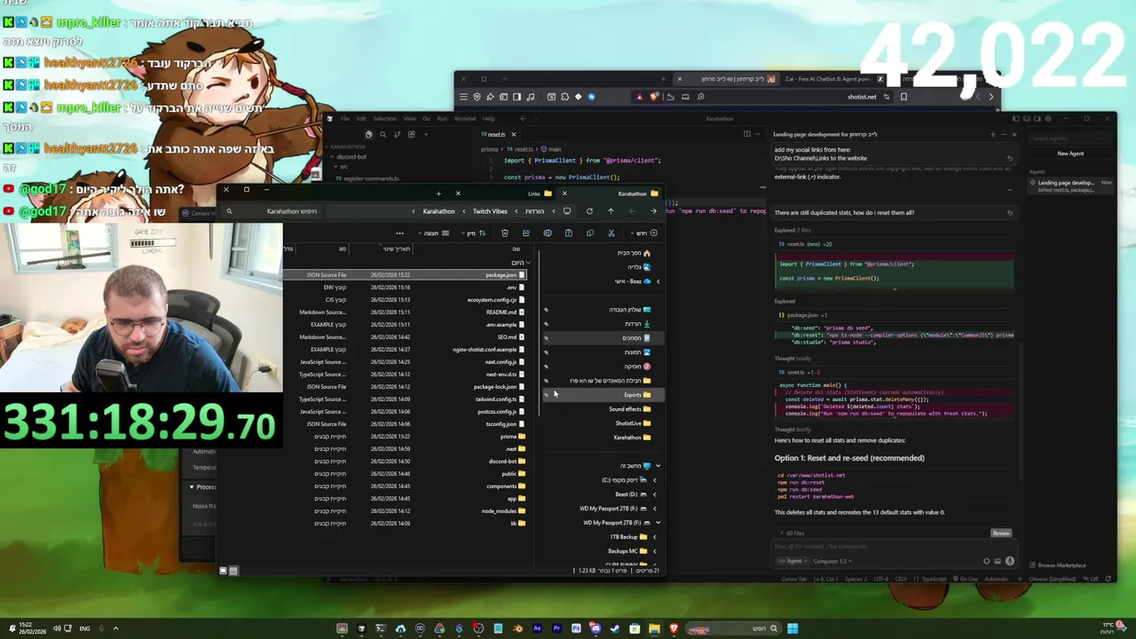The image size is (1136, 639).
Task: Click the Refresh icon in Explorer navigation
Action: point(589,211)
